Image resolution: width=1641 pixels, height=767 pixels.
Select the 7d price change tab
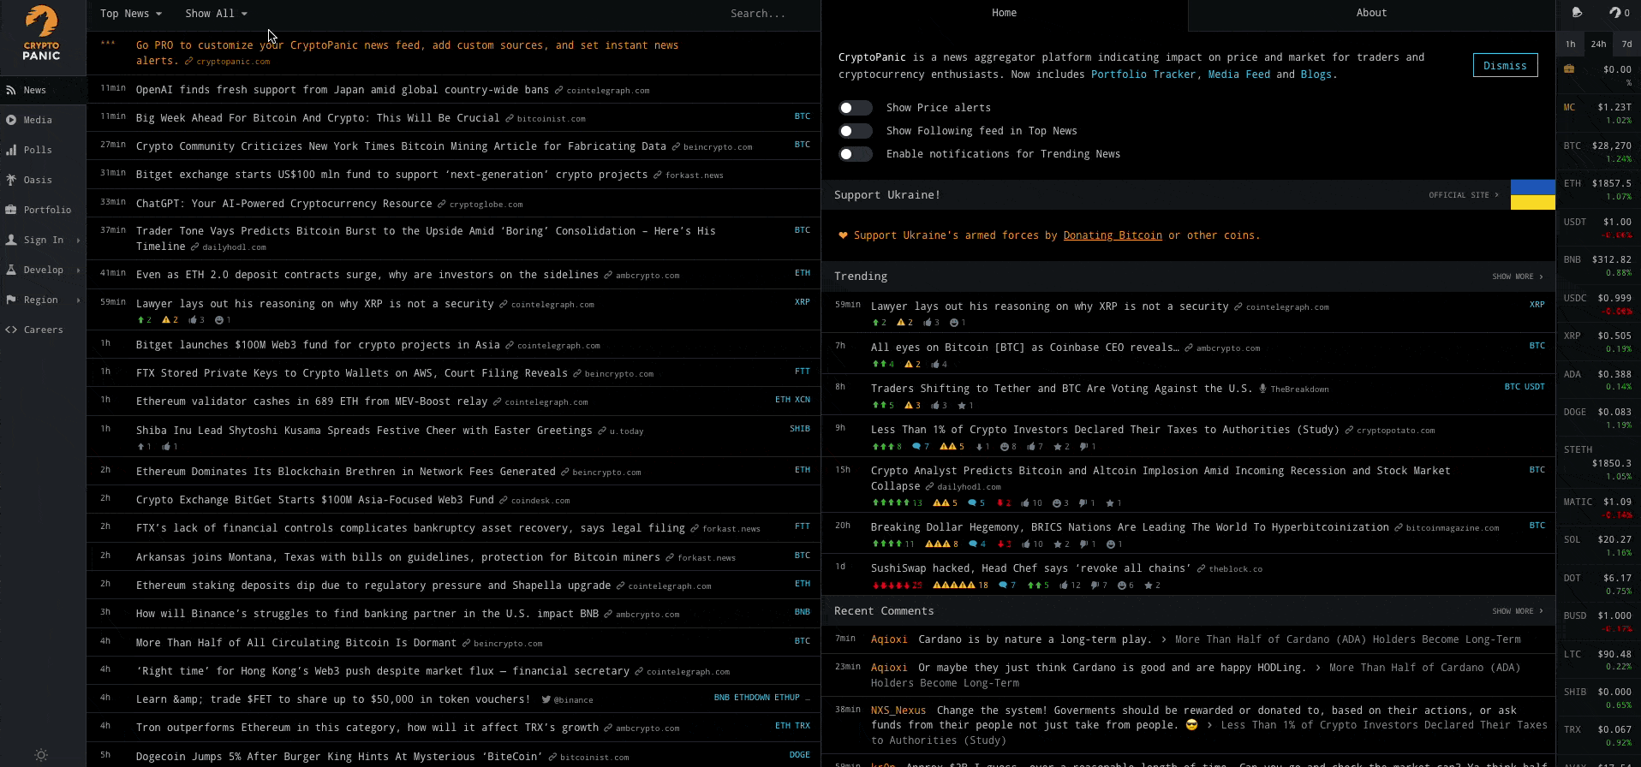pos(1626,44)
